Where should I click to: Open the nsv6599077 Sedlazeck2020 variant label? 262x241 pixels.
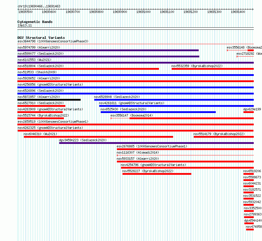point(41,54)
